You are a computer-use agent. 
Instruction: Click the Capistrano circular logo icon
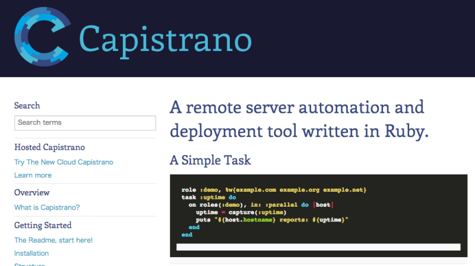[x=42, y=37]
